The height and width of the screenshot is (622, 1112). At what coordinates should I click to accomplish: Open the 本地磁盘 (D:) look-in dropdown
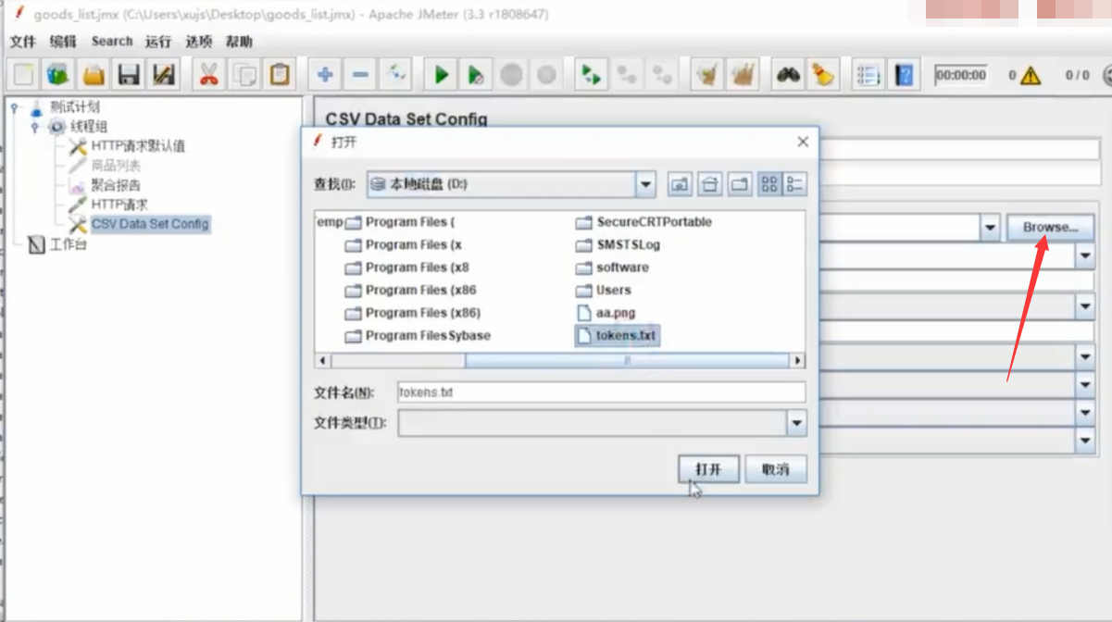pos(646,184)
